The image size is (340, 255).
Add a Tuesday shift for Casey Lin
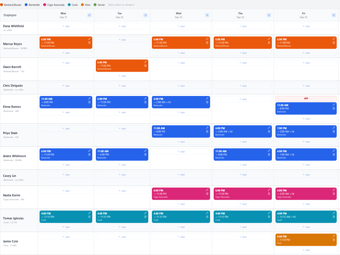[122, 175]
